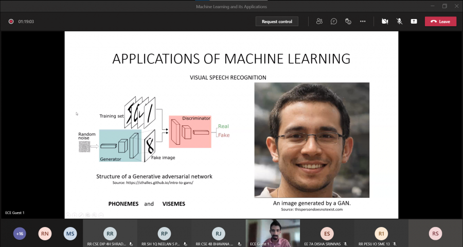Unmute the microphone
Screen dimensions: 463x247
(x=399, y=22)
